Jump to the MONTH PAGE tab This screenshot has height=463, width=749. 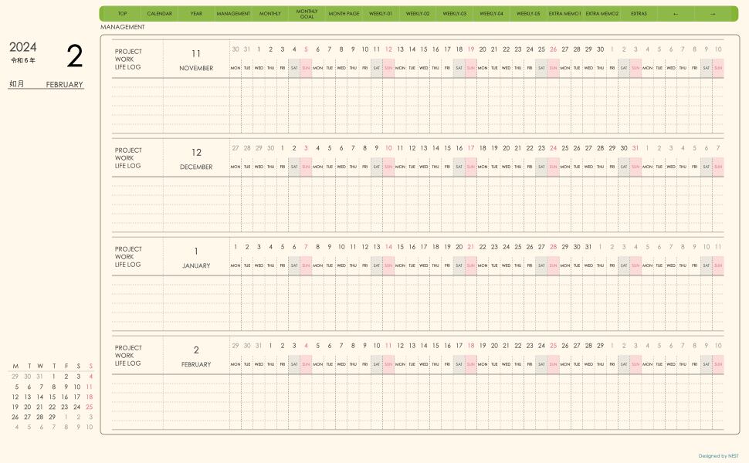click(344, 14)
